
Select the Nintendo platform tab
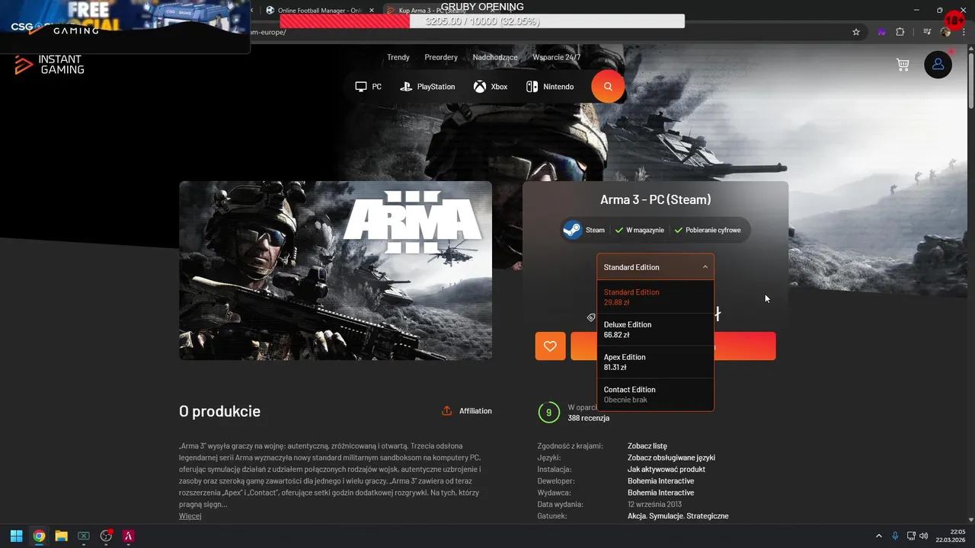pos(550,87)
